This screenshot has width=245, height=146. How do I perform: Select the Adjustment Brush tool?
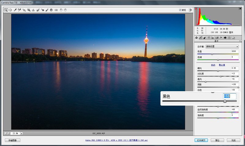tap(47, 10)
